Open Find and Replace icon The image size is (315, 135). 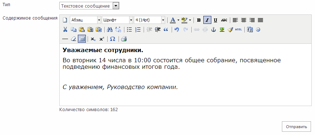click(118, 30)
